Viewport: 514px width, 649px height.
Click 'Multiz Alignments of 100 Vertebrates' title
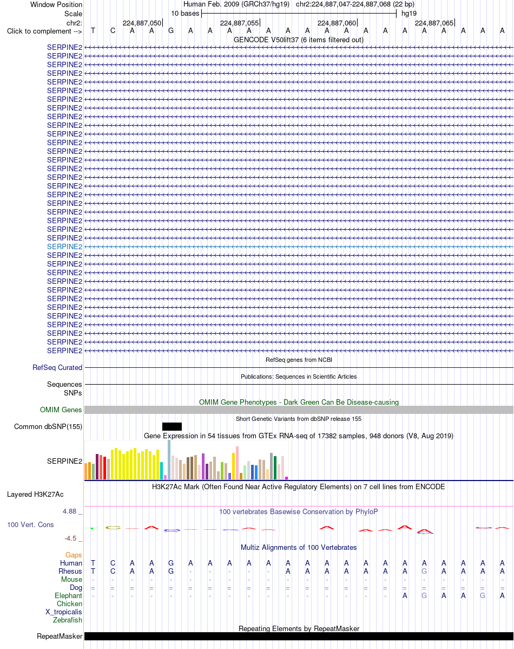[299, 548]
